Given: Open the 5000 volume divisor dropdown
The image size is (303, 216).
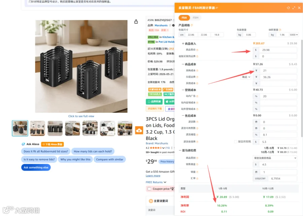Looking at the screenshot, I should 294,35.
